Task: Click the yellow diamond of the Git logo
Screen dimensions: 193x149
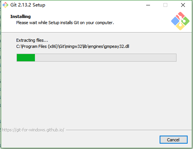Action: coord(180,26)
